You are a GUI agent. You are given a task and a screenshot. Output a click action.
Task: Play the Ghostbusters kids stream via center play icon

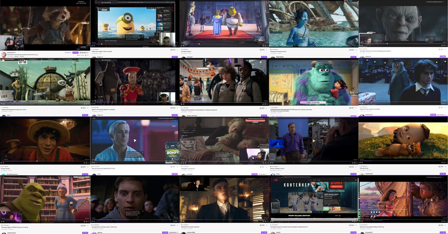(224, 82)
